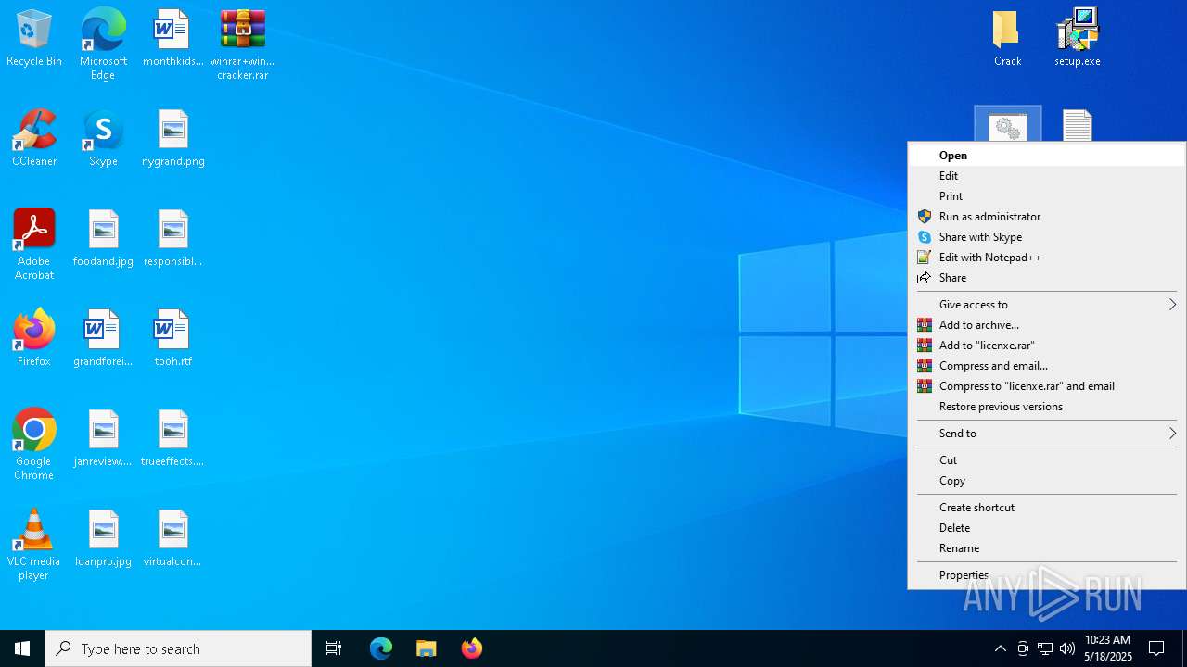The width and height of the screenshot is (1187, 667).
Task: Select the Microsoft Edge desktop shortcut
Action: [103, 44]
